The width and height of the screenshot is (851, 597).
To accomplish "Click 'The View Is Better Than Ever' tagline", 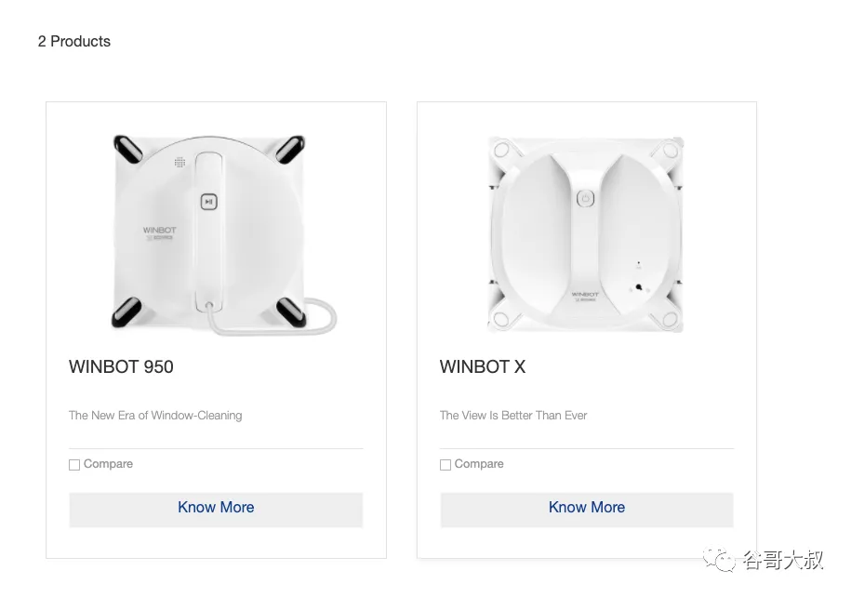I will (513, 415).
